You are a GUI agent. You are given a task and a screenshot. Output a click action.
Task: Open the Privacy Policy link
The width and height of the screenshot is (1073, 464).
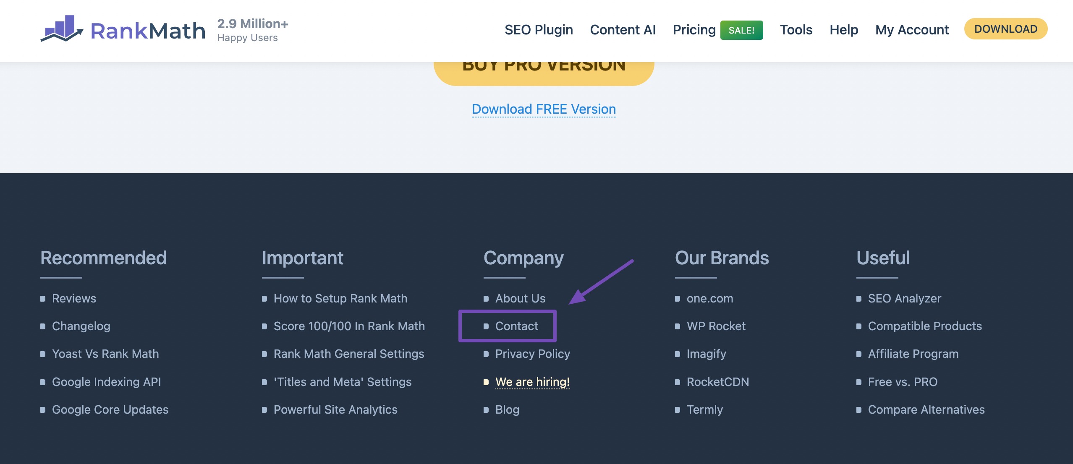(533, 354)
